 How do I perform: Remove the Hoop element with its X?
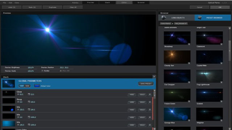point(150,102)
